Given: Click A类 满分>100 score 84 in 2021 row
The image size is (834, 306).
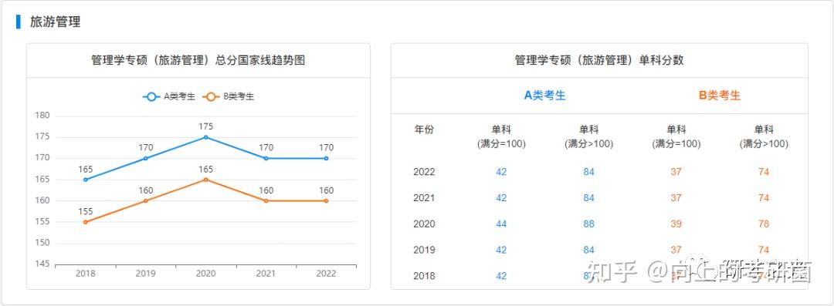Looking at the screenshot, I should click(588, 198).
